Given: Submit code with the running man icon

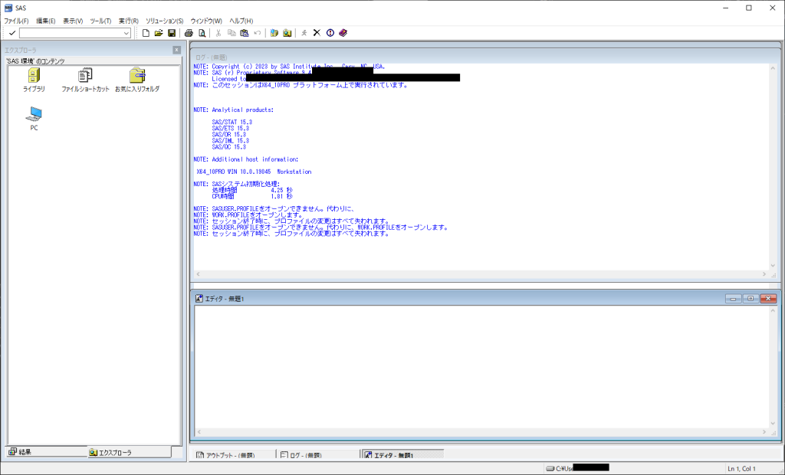Looking at the screenshot, I should pos(304,33).
